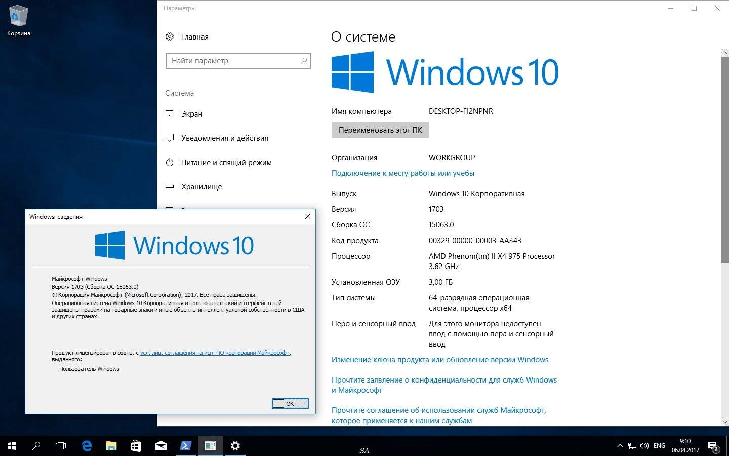
Task: Open the Recycle Bin (Корзина) desktop icon
Action: 18,21
